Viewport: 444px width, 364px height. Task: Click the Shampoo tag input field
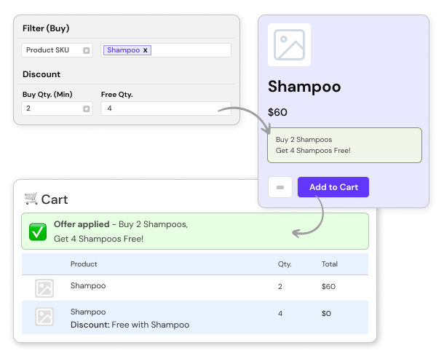[x=191, y=50]
